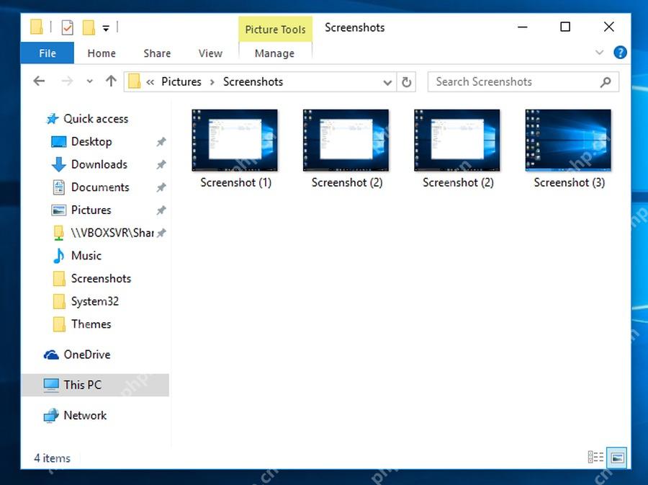Select This PC in the navigation pane

click(94, 385)
